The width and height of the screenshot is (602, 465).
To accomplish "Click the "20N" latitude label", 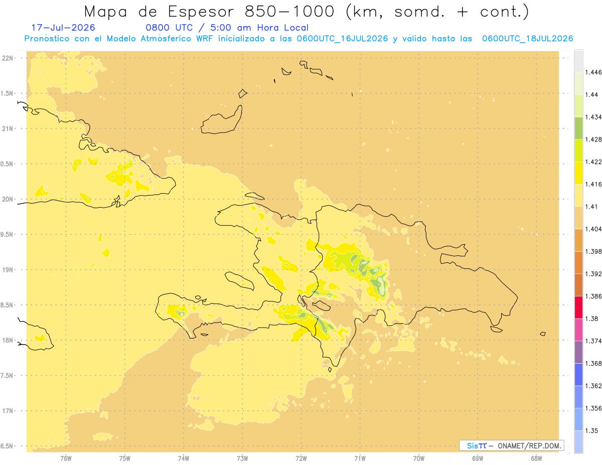I will 8,199.
